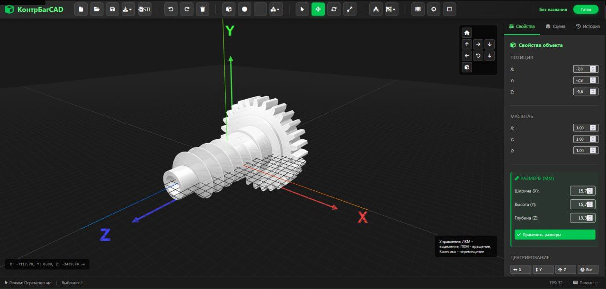
Task: Select the rotate tool in the toolbar
Action: 334,9
